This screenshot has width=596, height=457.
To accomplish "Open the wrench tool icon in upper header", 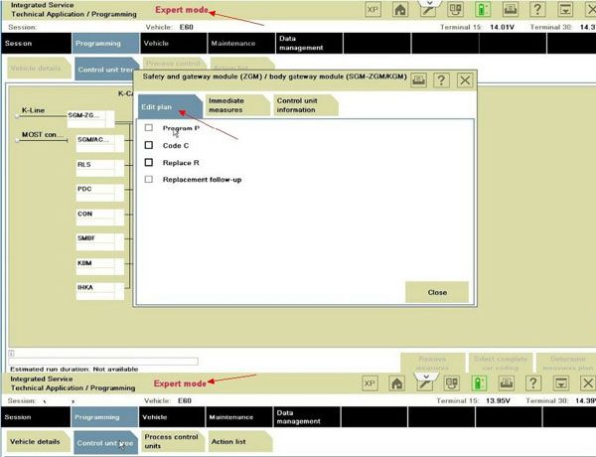I will [x=427, y=11].
